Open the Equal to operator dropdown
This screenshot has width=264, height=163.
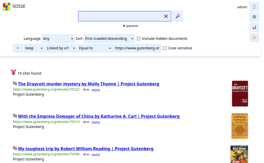click(95, 48)
